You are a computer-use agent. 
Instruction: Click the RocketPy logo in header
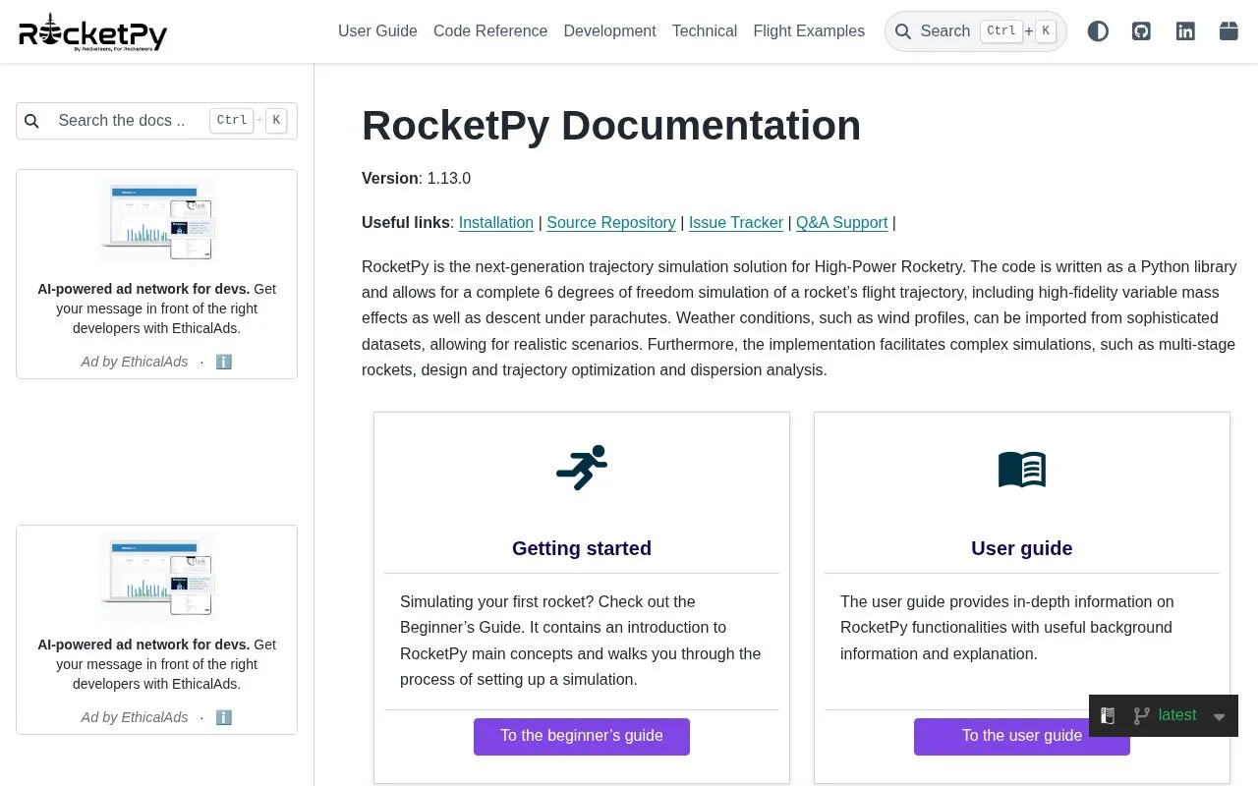(93, 31)
